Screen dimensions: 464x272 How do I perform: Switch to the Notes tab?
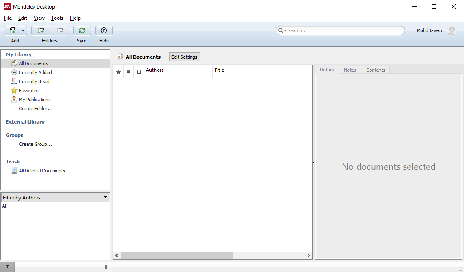click(x=350, y=70)
